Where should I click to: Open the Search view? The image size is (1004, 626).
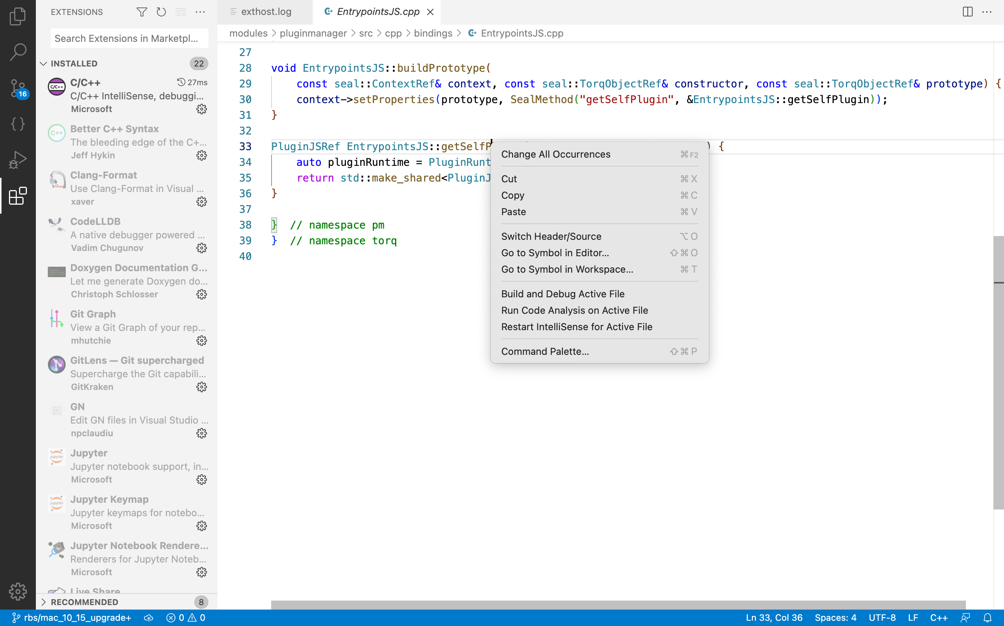18,52
